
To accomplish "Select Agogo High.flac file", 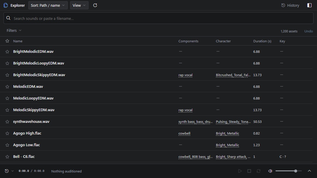I will pyautogui.click(x=27, y=133).
